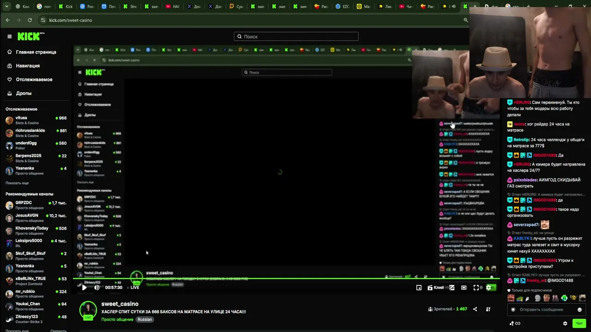This screenshot has height=332, width=591.
Task: Click the username KABLYK1 in chat
Action: (x=522, y=239)
